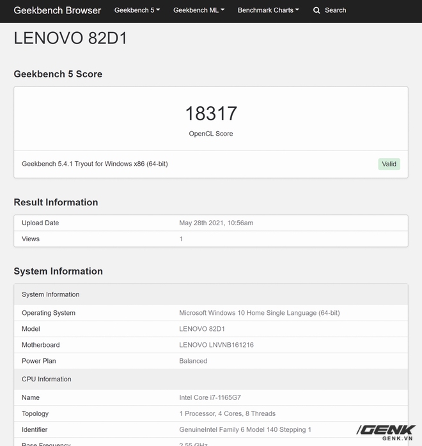422x446 pixels.
Task: Select the LENOVO 82D1 model value
Action: [202, 329]
